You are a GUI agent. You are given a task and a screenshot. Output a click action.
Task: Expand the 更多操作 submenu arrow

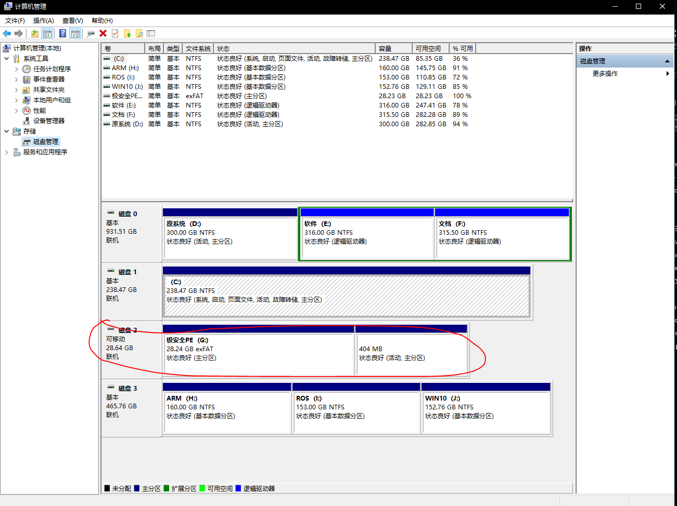668,74
